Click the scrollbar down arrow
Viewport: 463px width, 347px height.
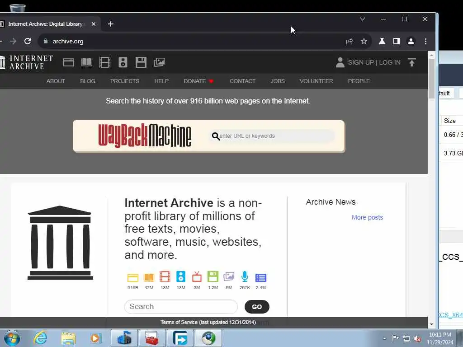click(431, 324)
